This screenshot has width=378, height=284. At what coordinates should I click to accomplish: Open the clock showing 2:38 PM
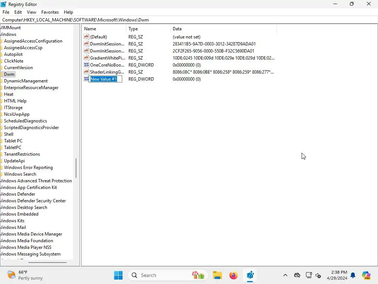coord(337,275)
